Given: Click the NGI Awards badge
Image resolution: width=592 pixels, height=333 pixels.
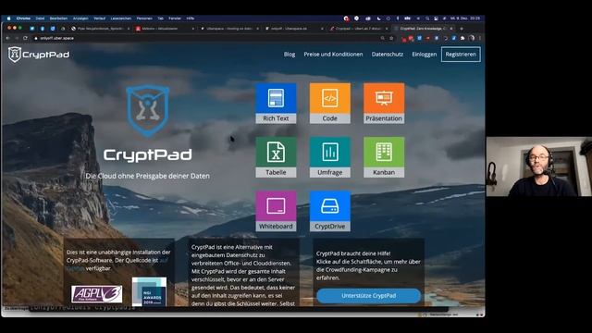Looking at the screenshot, I should point(149,291).
